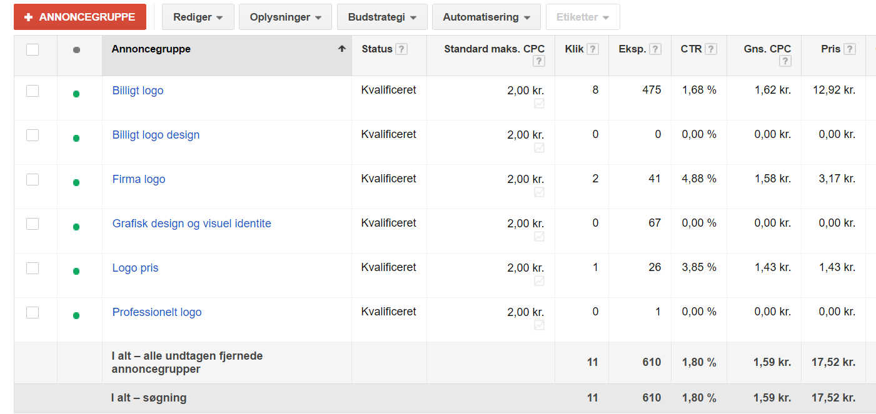Edit the 2,00 kr. max CPC for Logo pris

(525, 268)
